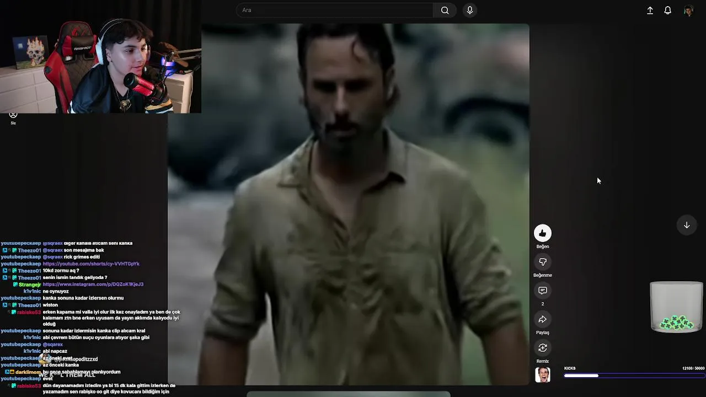This screenshot has height=397, width=706.
Task: Click the streamer webcam overlay
Action: 100,56
